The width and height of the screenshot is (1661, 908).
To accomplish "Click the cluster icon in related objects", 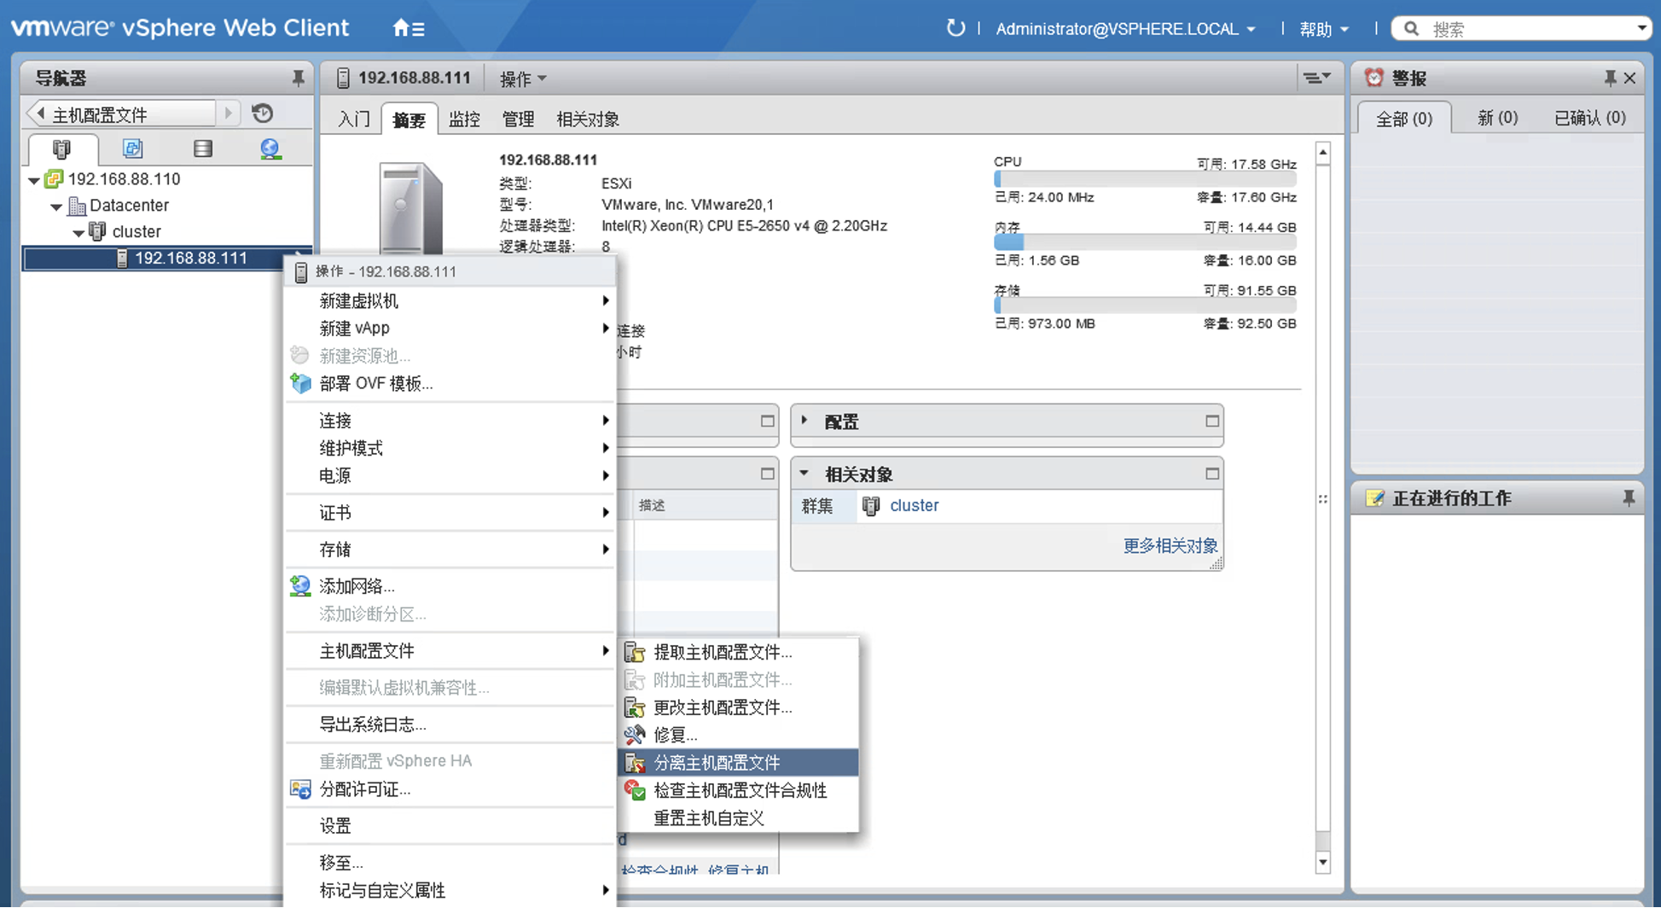I will pos(871,506).
